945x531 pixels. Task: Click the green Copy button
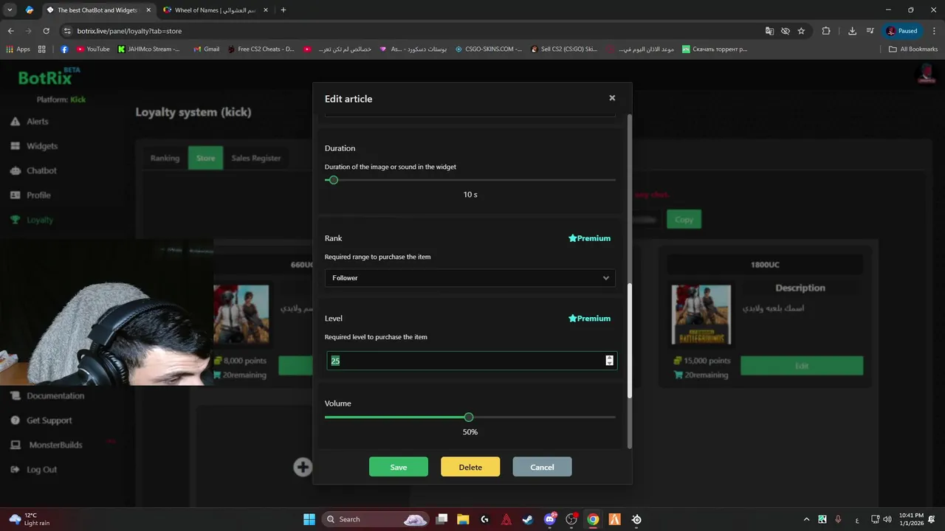[x=684, y=219]
